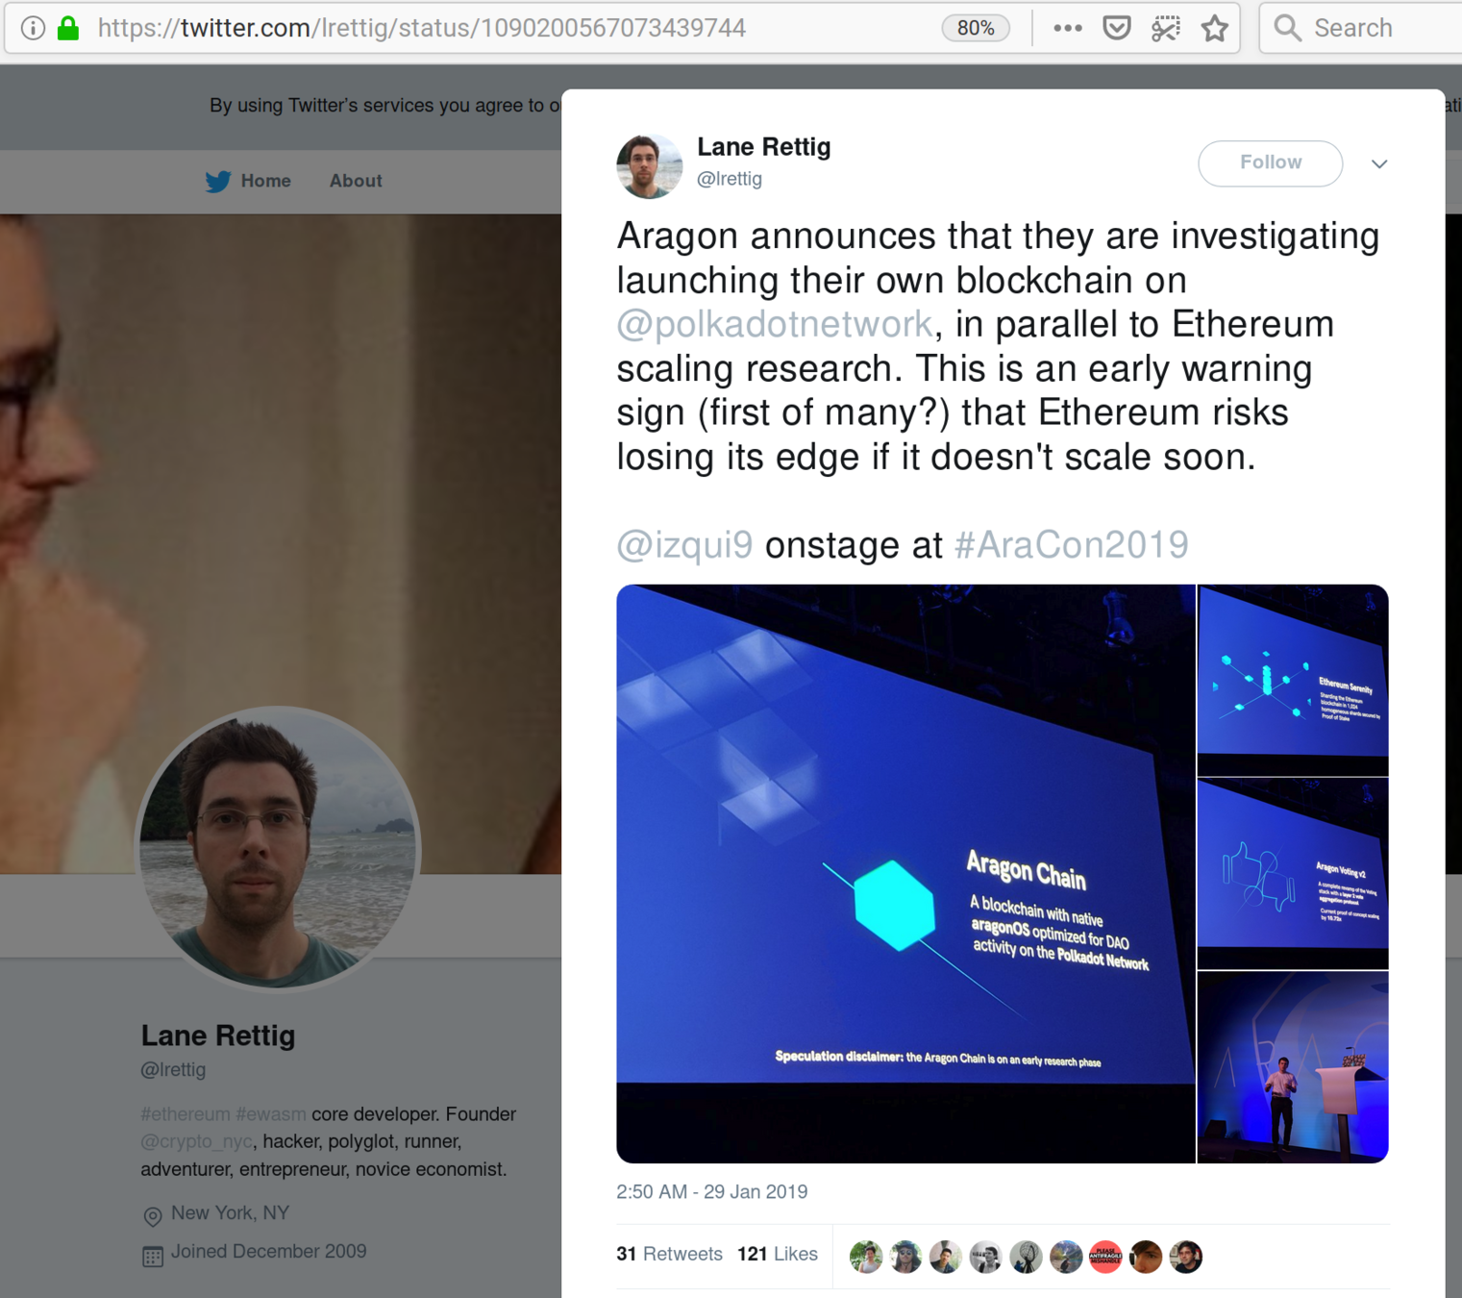This screenshot has height=1298, width=1462.
Task: Click the site information icon in address bar
Action: point(33,28)
